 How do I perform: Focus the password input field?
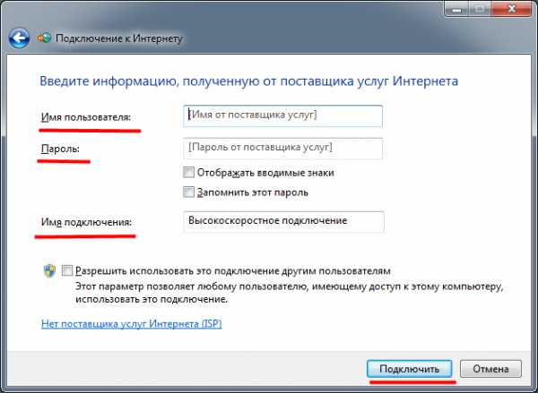(x=282, y=149)
